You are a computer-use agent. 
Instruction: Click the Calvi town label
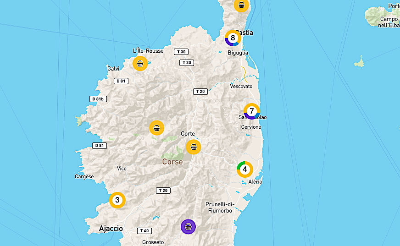coord(113,69)
